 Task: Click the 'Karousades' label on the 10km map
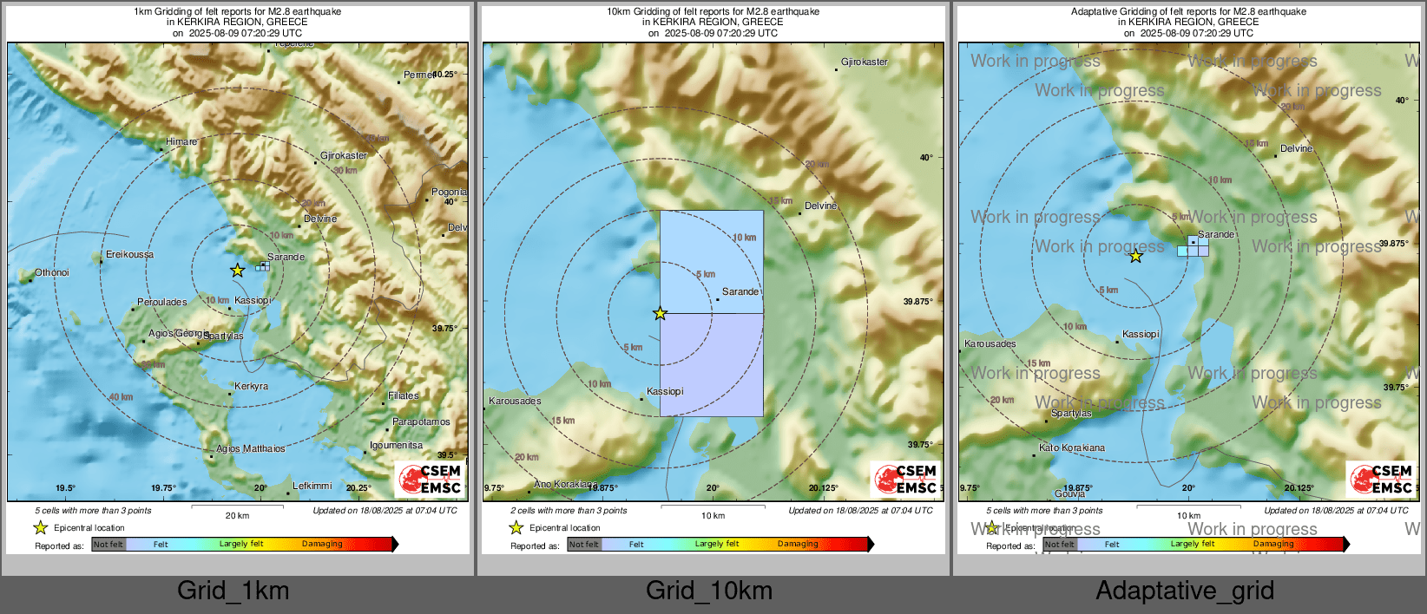pos(515,401)
